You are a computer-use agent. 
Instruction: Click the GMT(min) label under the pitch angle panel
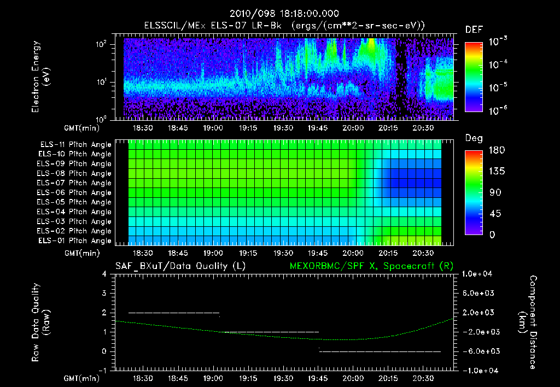(82, 254)
